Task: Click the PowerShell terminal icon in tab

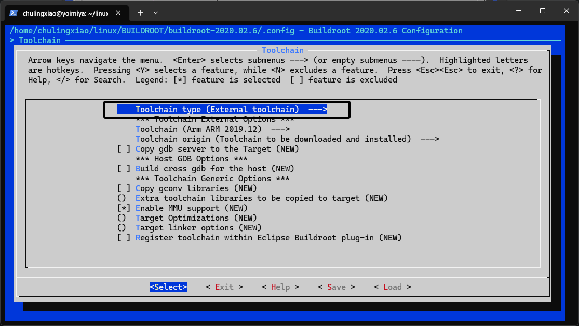Action: pyautogui.click(x=14, y=13)
